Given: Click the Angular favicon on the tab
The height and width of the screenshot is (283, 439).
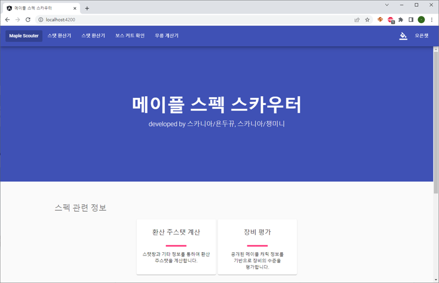Looking at the screenshot, I should pos(9,8).
